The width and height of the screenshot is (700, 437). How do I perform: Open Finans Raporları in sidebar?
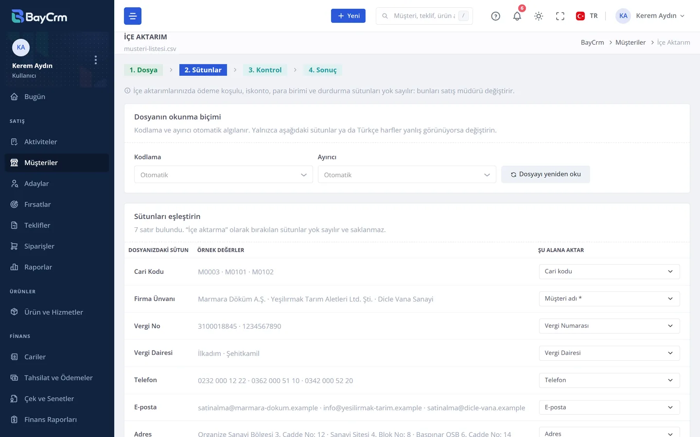(57, 420)
